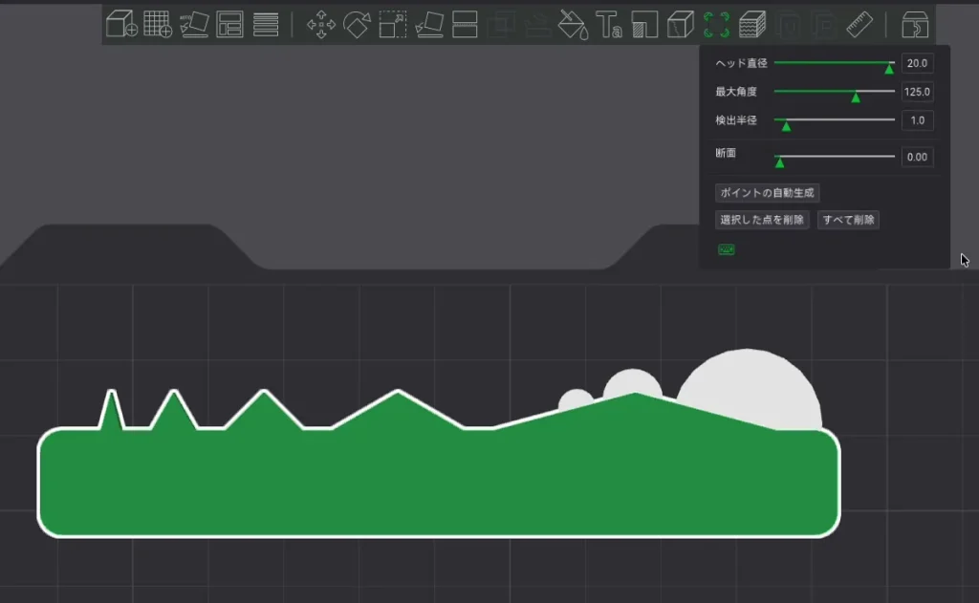Click the 検出半径 slider handle

click(787, 126)
